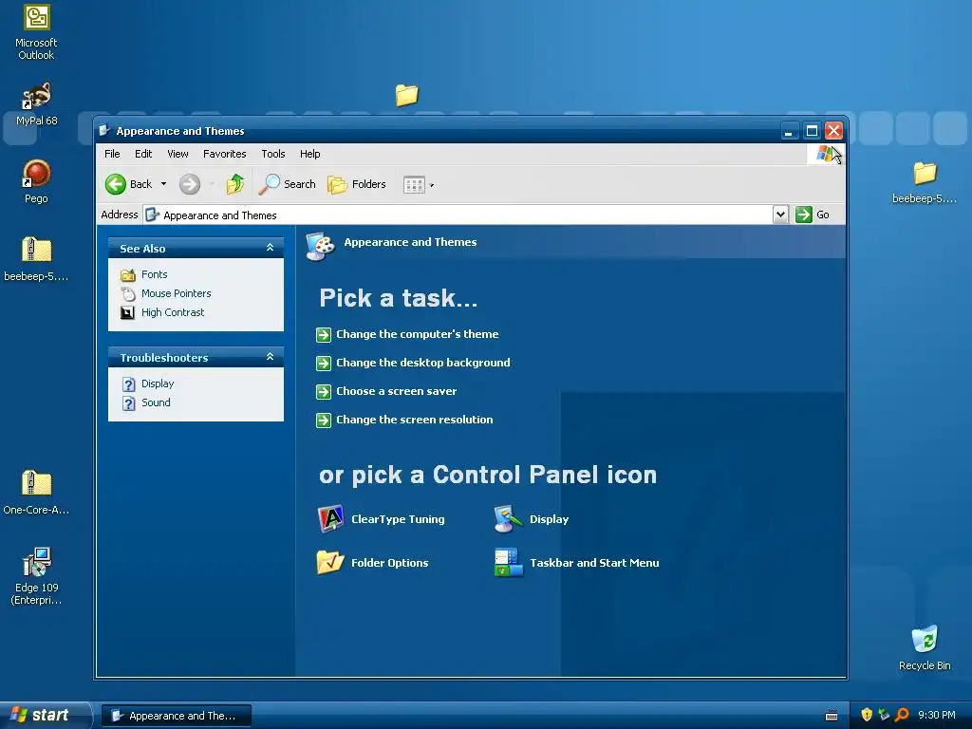
Task: Click the tray magnifier search icon
Action: coord(902,715)
